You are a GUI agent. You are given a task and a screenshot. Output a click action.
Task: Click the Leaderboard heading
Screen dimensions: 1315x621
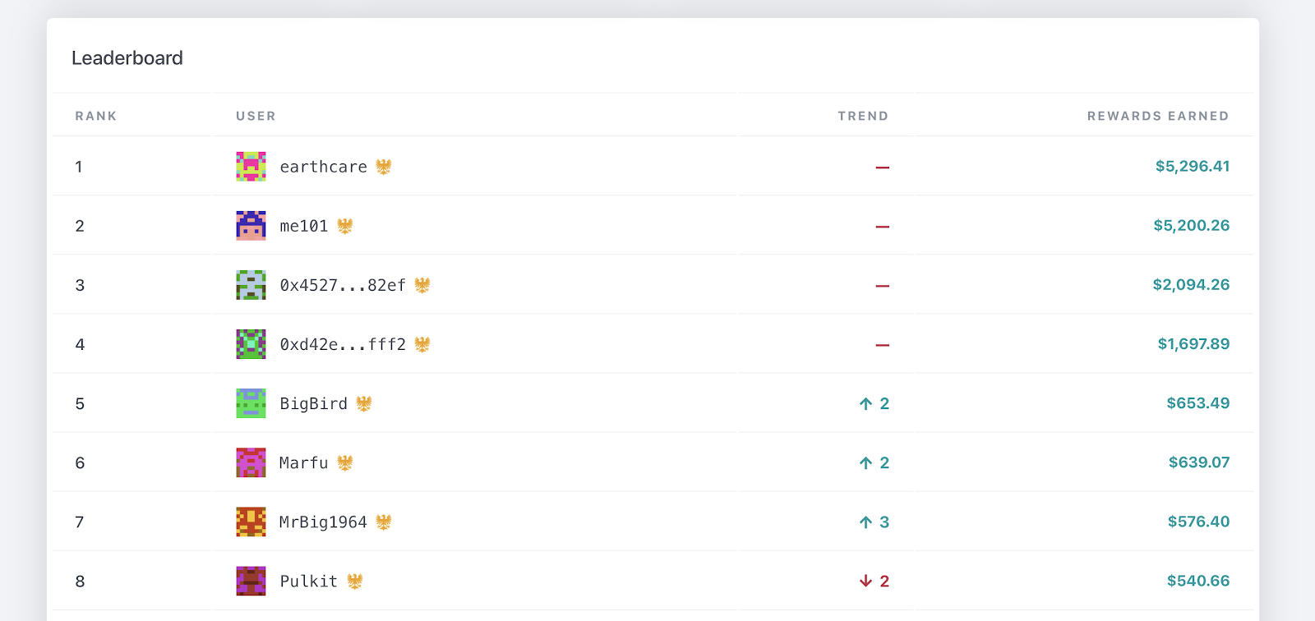127,58
